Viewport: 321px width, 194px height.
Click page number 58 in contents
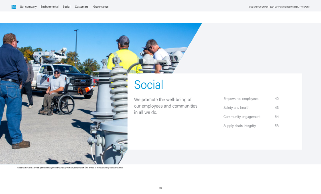point(276,126)
